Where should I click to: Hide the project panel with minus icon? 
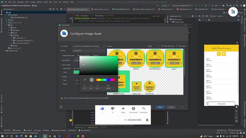click(65, 9)
